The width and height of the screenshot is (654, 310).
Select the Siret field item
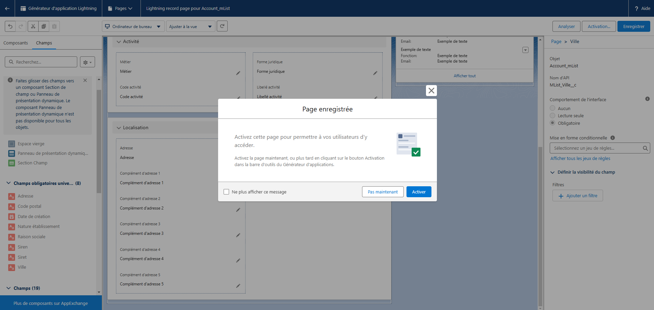(22, 257)
